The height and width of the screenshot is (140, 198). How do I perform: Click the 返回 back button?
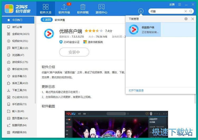(x=46, y=20)
